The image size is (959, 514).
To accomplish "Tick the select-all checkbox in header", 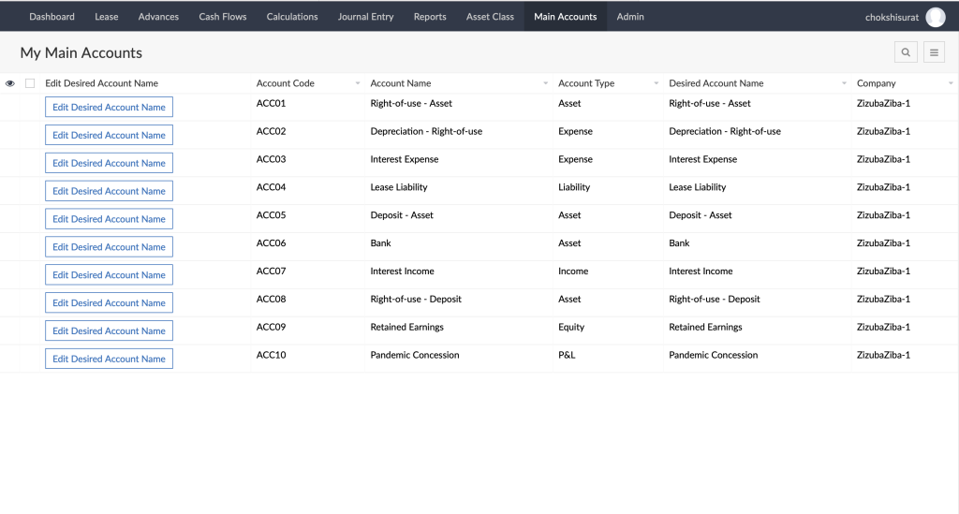I will (x=30, y=83).
